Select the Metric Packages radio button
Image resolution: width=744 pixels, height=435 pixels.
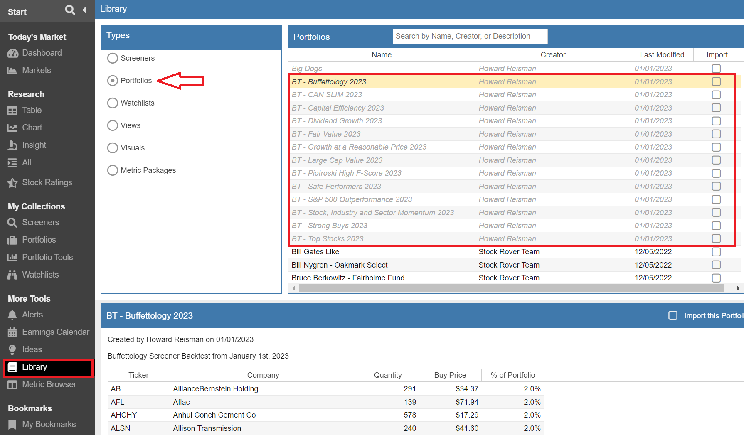click(113, 170)
